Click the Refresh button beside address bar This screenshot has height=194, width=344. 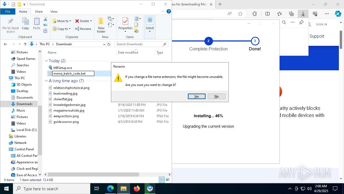(x=109, y=44)
